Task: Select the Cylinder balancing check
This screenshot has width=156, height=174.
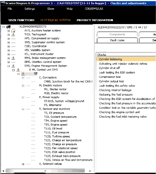Action: coord(126,59)
